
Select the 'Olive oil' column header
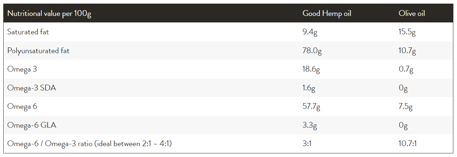[x=412, y=13]
